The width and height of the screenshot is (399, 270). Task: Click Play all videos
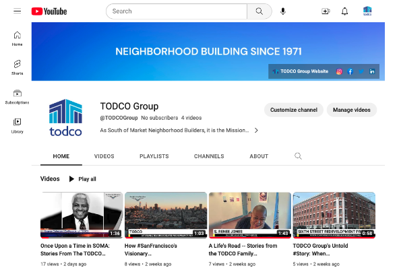click(x=83, y=179)
